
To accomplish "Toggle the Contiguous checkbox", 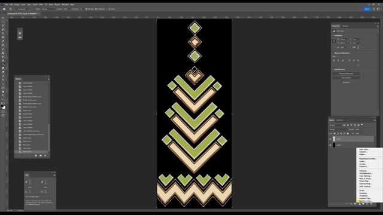I will click(x=96, y=9).
